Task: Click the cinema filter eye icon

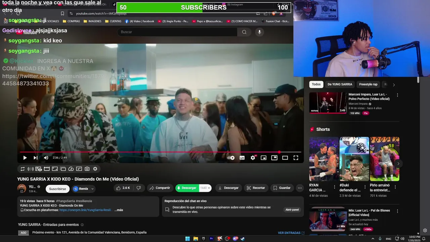Action: point(39,169)
